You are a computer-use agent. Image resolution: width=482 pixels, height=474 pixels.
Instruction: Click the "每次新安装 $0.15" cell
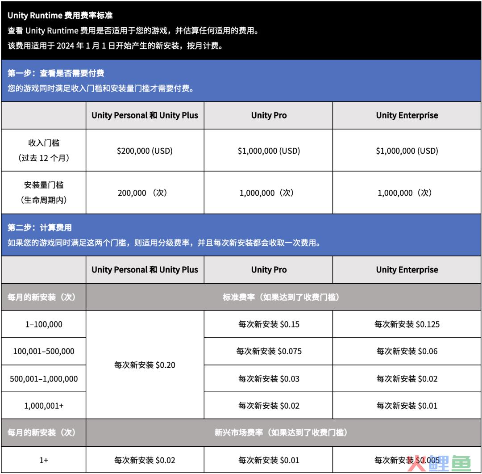click(269, 324)
